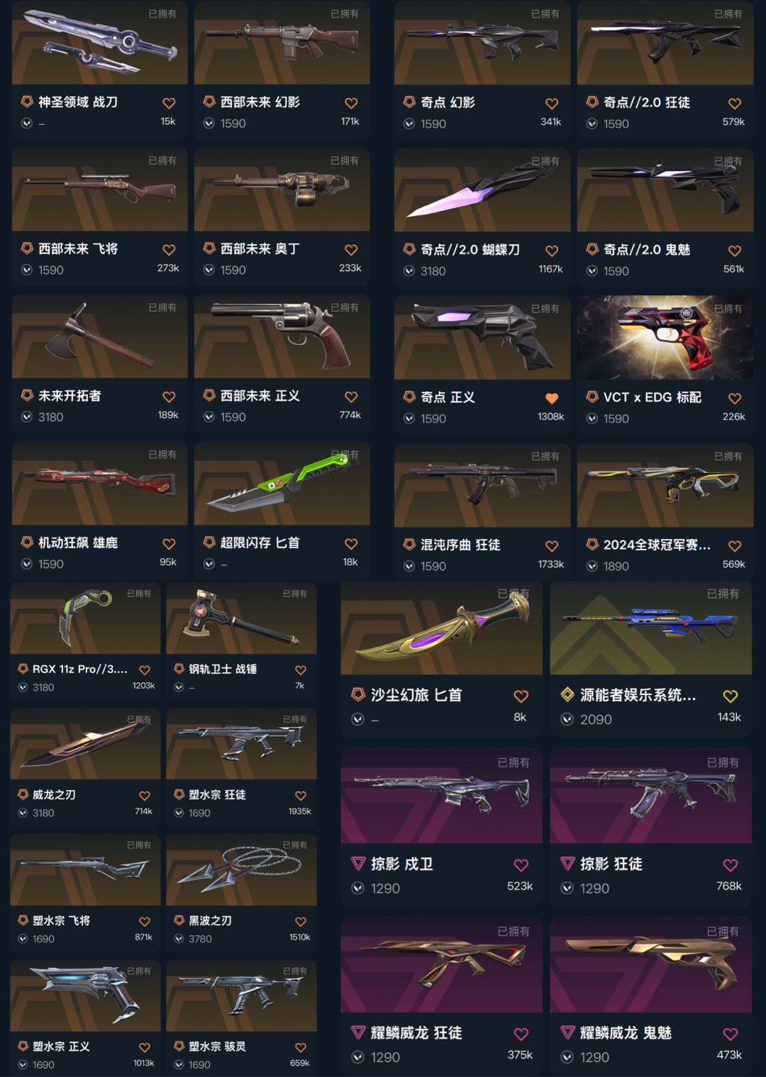This screenshot has width=766, height=1077.
Task: Select the 超限闪存 匕首 knife image
Action: click(282, 483)
